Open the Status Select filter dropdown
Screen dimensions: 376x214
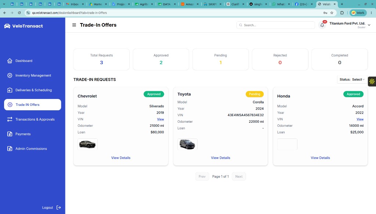[352, 80]
